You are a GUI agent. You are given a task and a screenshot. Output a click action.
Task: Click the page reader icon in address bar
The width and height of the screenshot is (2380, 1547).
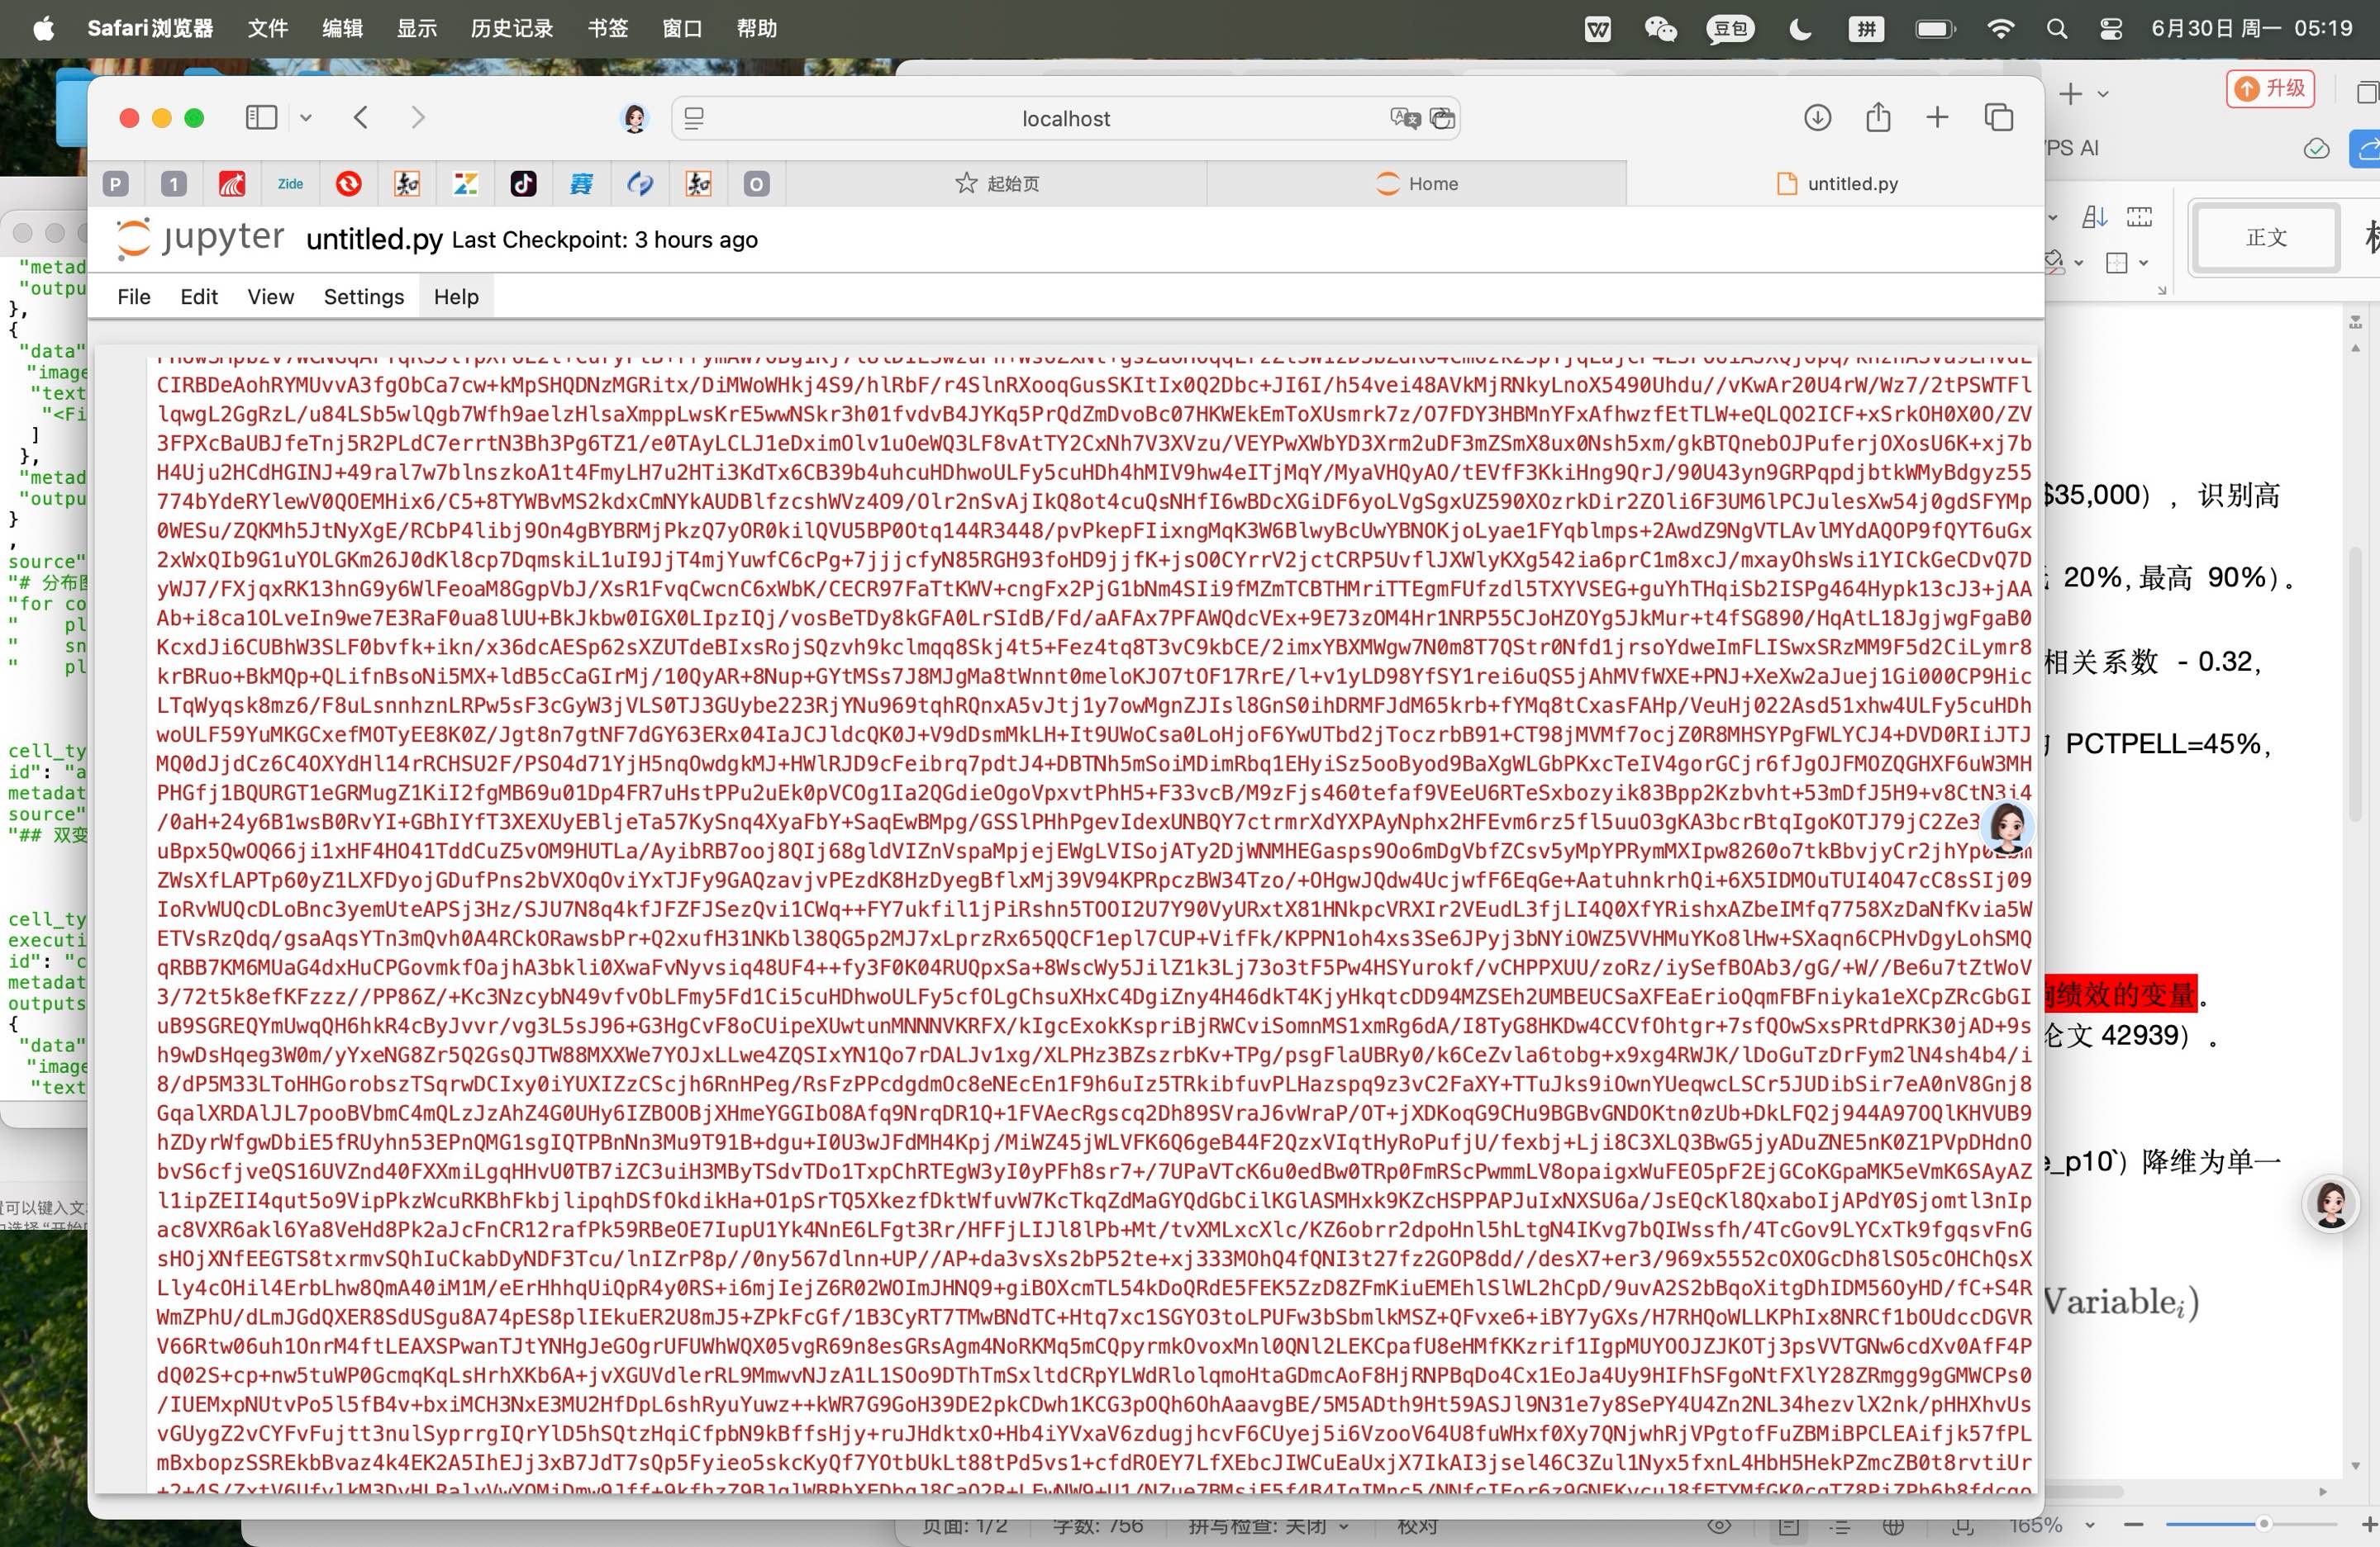pyautogui.click(x=694, y=118)
